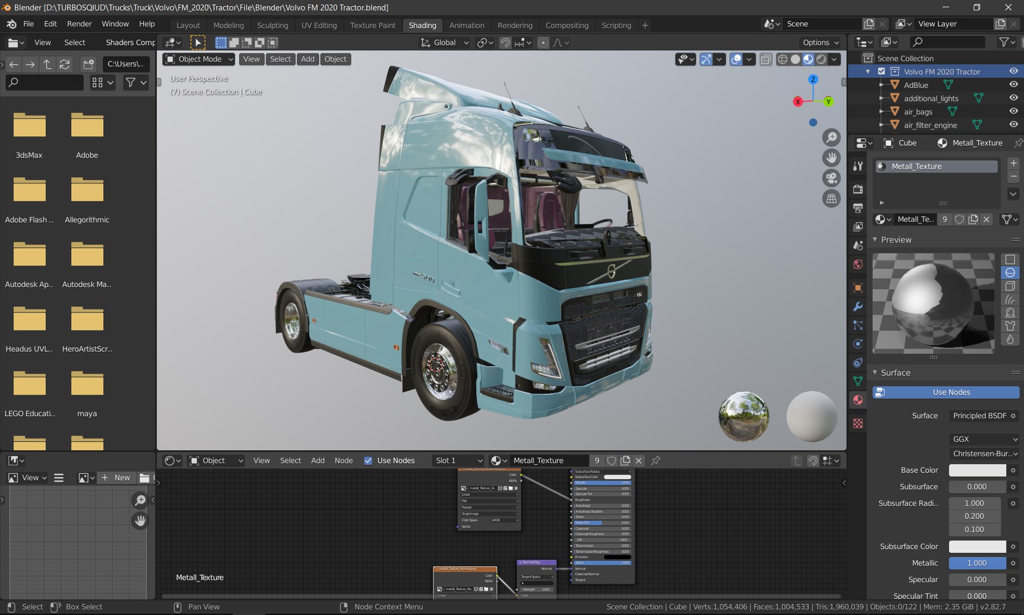Switch to UV Editing workspace tab

(x=319, y=26)
